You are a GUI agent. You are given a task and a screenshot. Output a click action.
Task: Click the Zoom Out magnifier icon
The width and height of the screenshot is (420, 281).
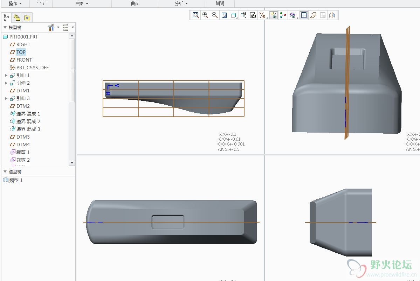[x=214, y=15]
